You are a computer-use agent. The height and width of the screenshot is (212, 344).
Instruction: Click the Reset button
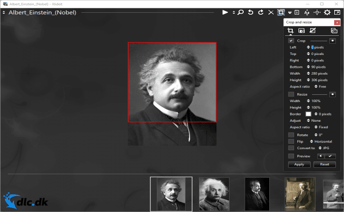point(324,164)
